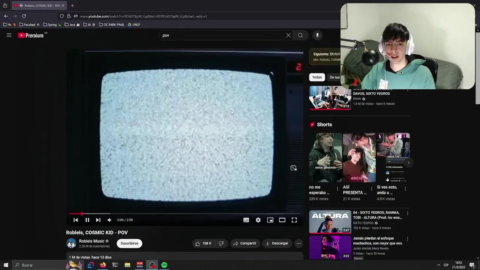Open Firefox from the taskbar

tap(103, 265)
